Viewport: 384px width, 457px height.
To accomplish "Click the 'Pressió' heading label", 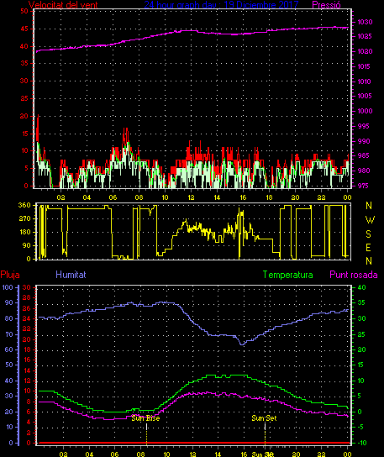I will (326, 5).
